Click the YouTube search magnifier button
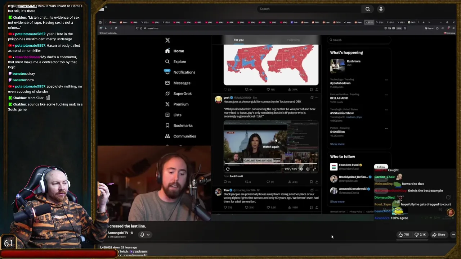461x259 pixels. [x=368, y=9]
